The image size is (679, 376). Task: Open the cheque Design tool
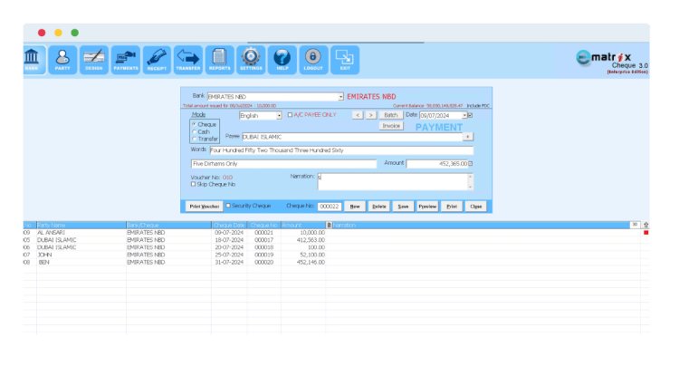(94, 60)
